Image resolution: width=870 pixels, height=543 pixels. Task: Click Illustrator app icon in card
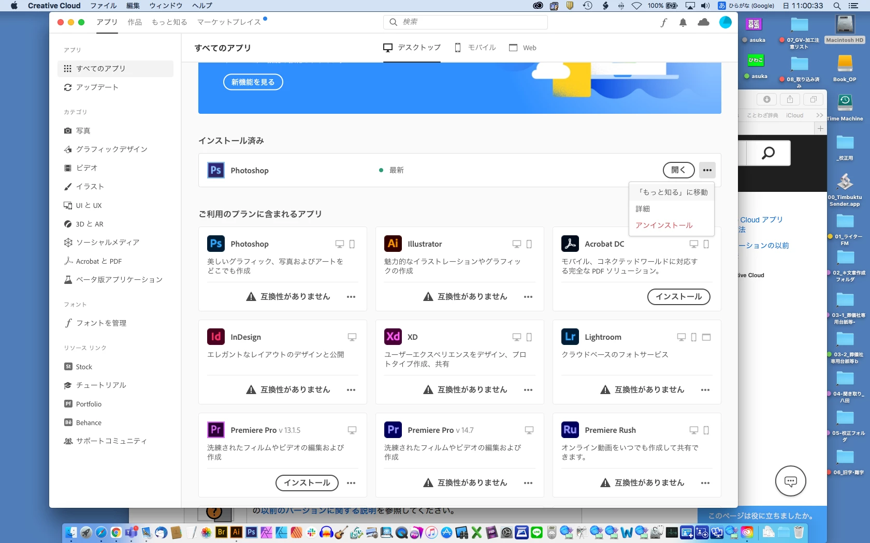coord(393,244)
